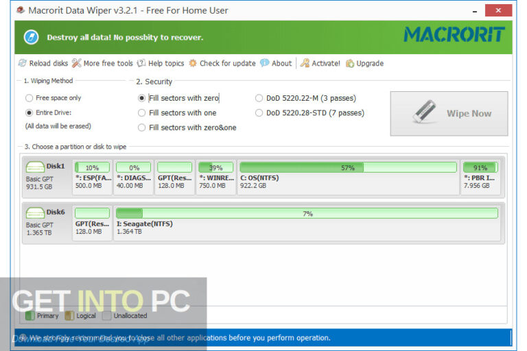The height and width of the screenshot is (351, 527).
Task: Click the Help topics question mark icon
Action: (141, 63)
